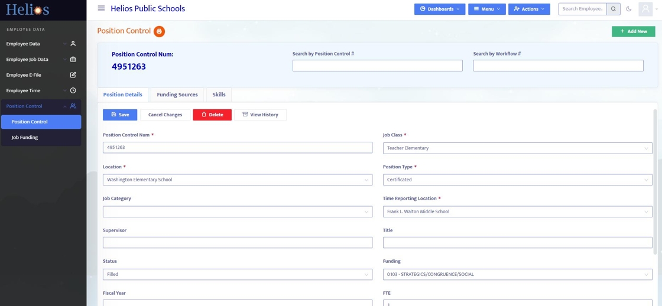Open the Actions dropdown
Screen dimensions: 662x306
529,9
